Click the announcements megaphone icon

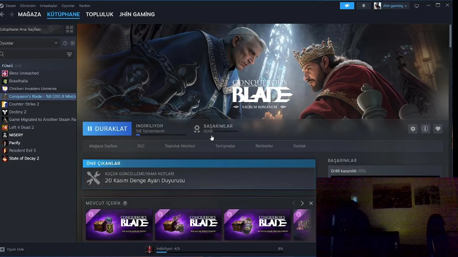(347, 6)
